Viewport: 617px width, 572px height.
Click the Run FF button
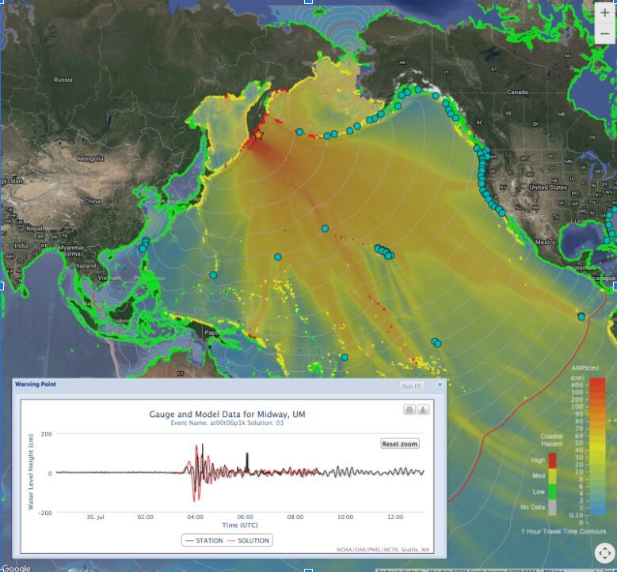pos(412,386)
